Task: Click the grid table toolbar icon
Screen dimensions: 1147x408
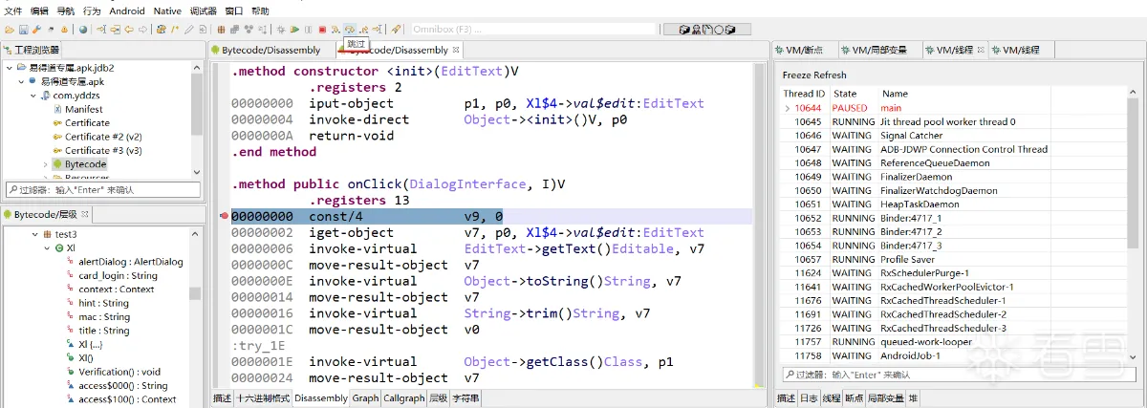Action: (221, 30)
